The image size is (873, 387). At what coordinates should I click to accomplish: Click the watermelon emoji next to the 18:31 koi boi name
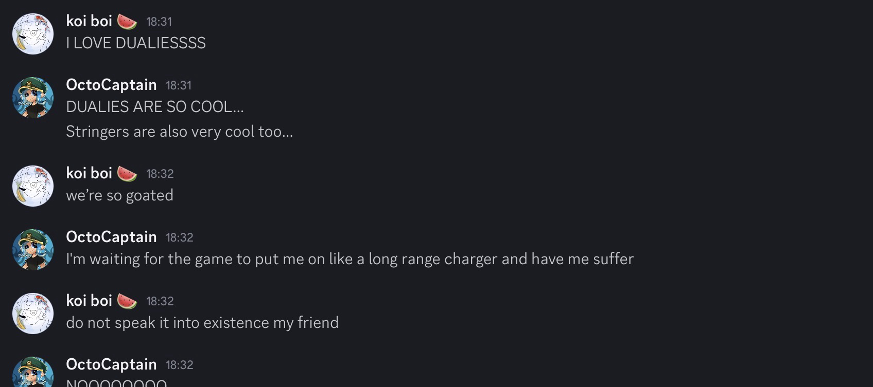(x=127, y=22)
